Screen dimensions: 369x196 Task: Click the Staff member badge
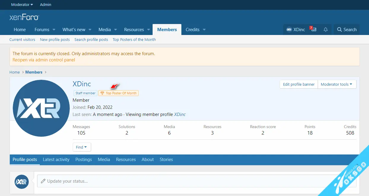pos(85,93)
